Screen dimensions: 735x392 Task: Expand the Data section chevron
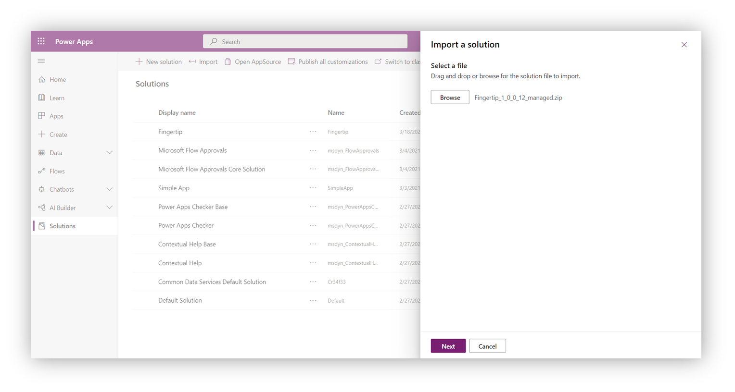(x=109, y=153)
